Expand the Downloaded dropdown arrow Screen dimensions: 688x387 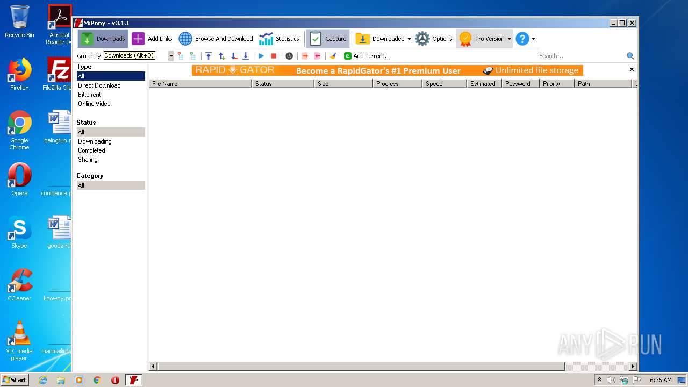409,39
